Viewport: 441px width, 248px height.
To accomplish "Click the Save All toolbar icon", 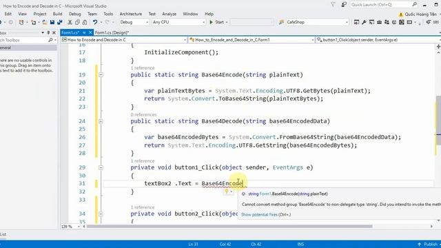I will (60, 22).
